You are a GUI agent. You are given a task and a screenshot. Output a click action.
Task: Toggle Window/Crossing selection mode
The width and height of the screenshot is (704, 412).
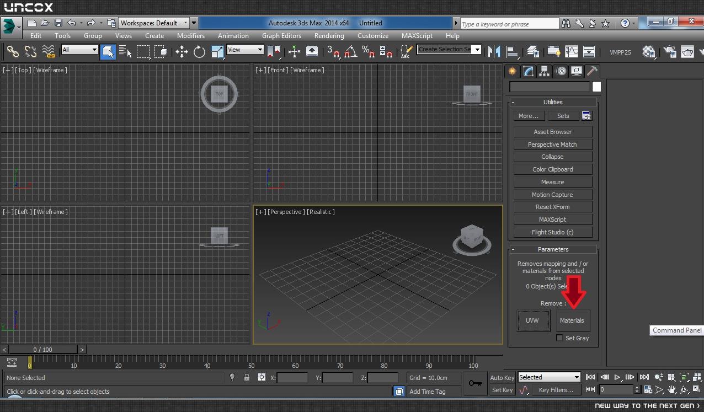pyautogui.click(x=161, y=52)
